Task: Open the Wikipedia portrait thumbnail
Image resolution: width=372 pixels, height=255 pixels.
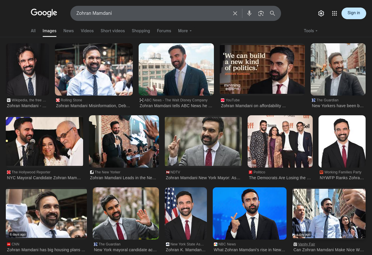Action: [27, 69]
